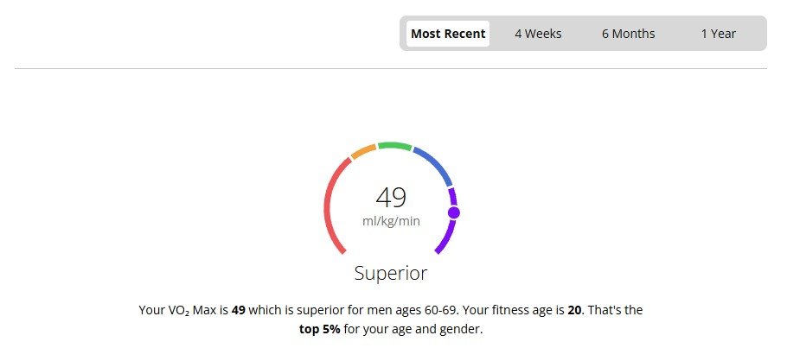Show the 1 Year range
787x348 pixels.
(x=719, y=34)
